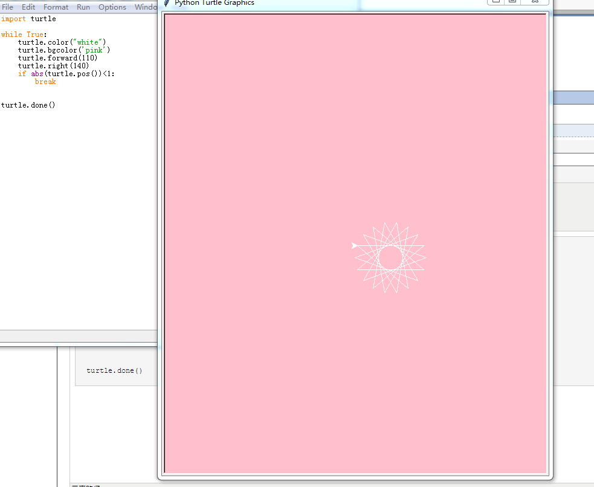Open the Run menu
Viewport: 594px width, 487px height.
click(x=83, y=7)
